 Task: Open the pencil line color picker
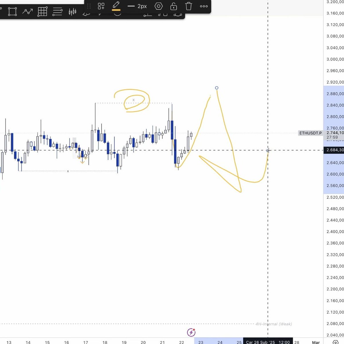(x=116, y=6)
